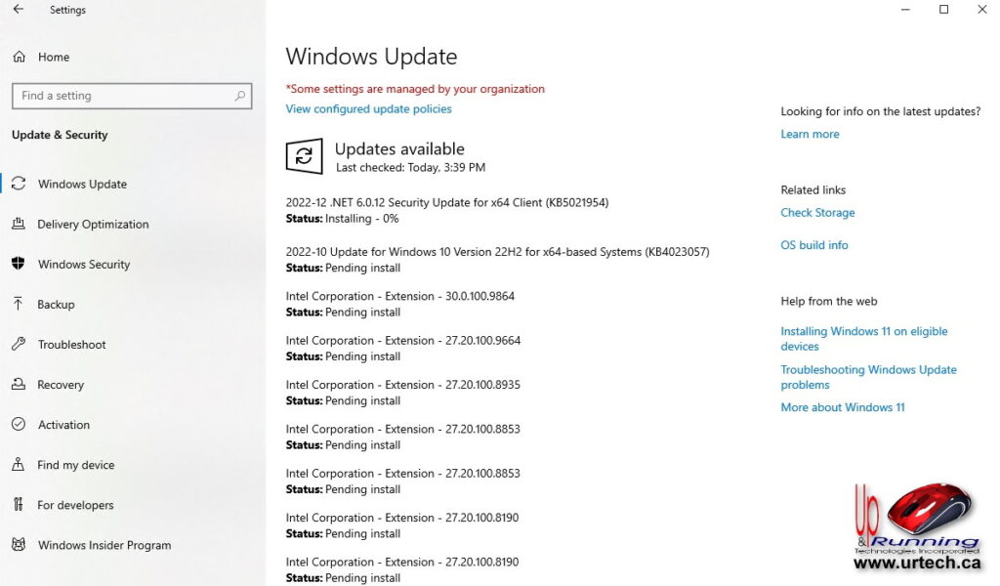Select Find my device in sidebar

point(75,465)
